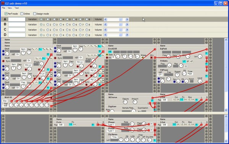This screenshot has height=144, width=229.
Task: Toggle the StChorus module bypass icon
Action: click(152, 100)
